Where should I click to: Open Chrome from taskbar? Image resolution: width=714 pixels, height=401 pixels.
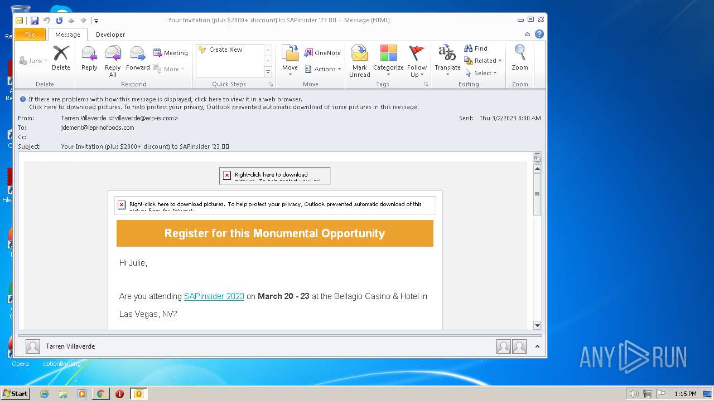[x=101, y=394]
